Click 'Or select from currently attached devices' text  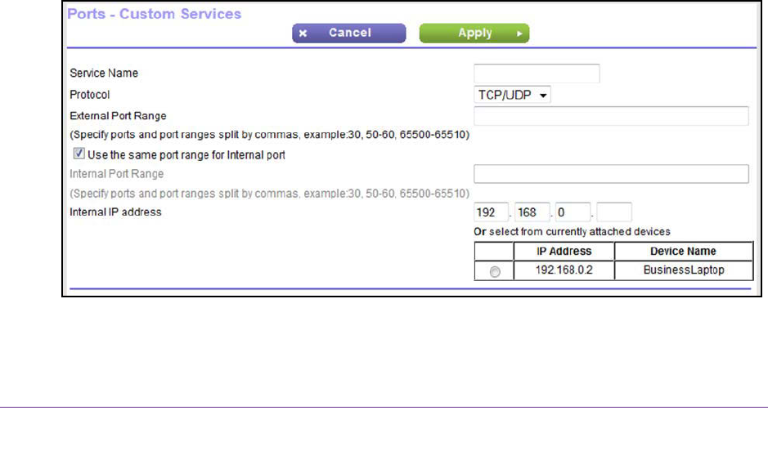pos(572,231)
